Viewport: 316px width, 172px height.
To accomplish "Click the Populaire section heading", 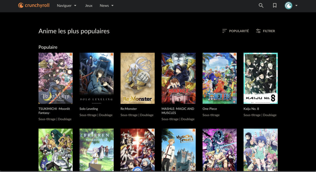I will pyautogui.click(x=48, y=47).
